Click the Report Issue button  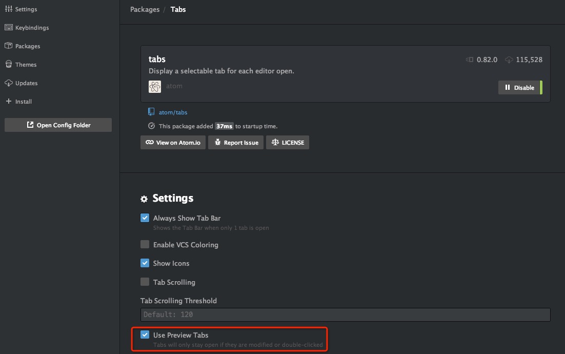pos(236,143)
